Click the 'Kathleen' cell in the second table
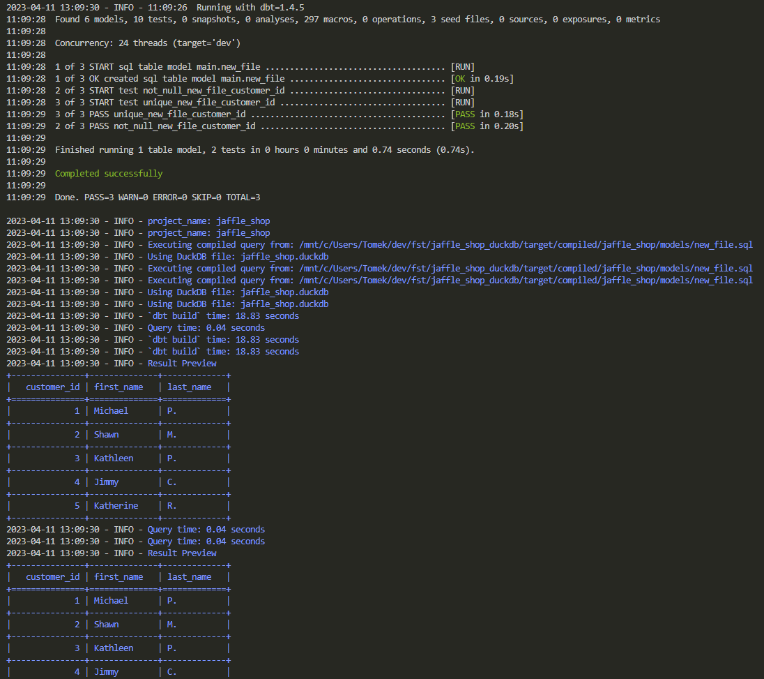Image resolution: width=764 pixels, height=679 pixels. click(114, 648)
